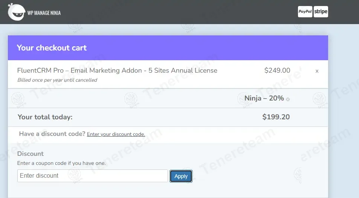Click the 'Your checkout cart' header
Image resolution: width=359 pixels, height=198 pixels.
(x=52, y=48)
